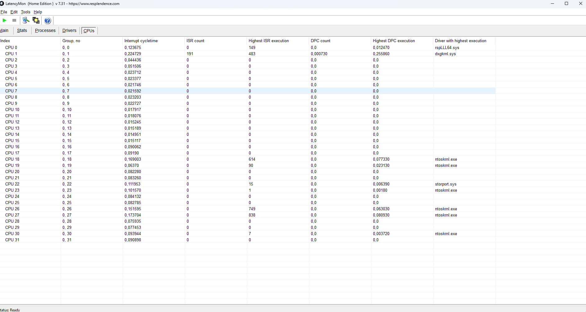Click the Status: Ready status bar text

pos(10,310)
